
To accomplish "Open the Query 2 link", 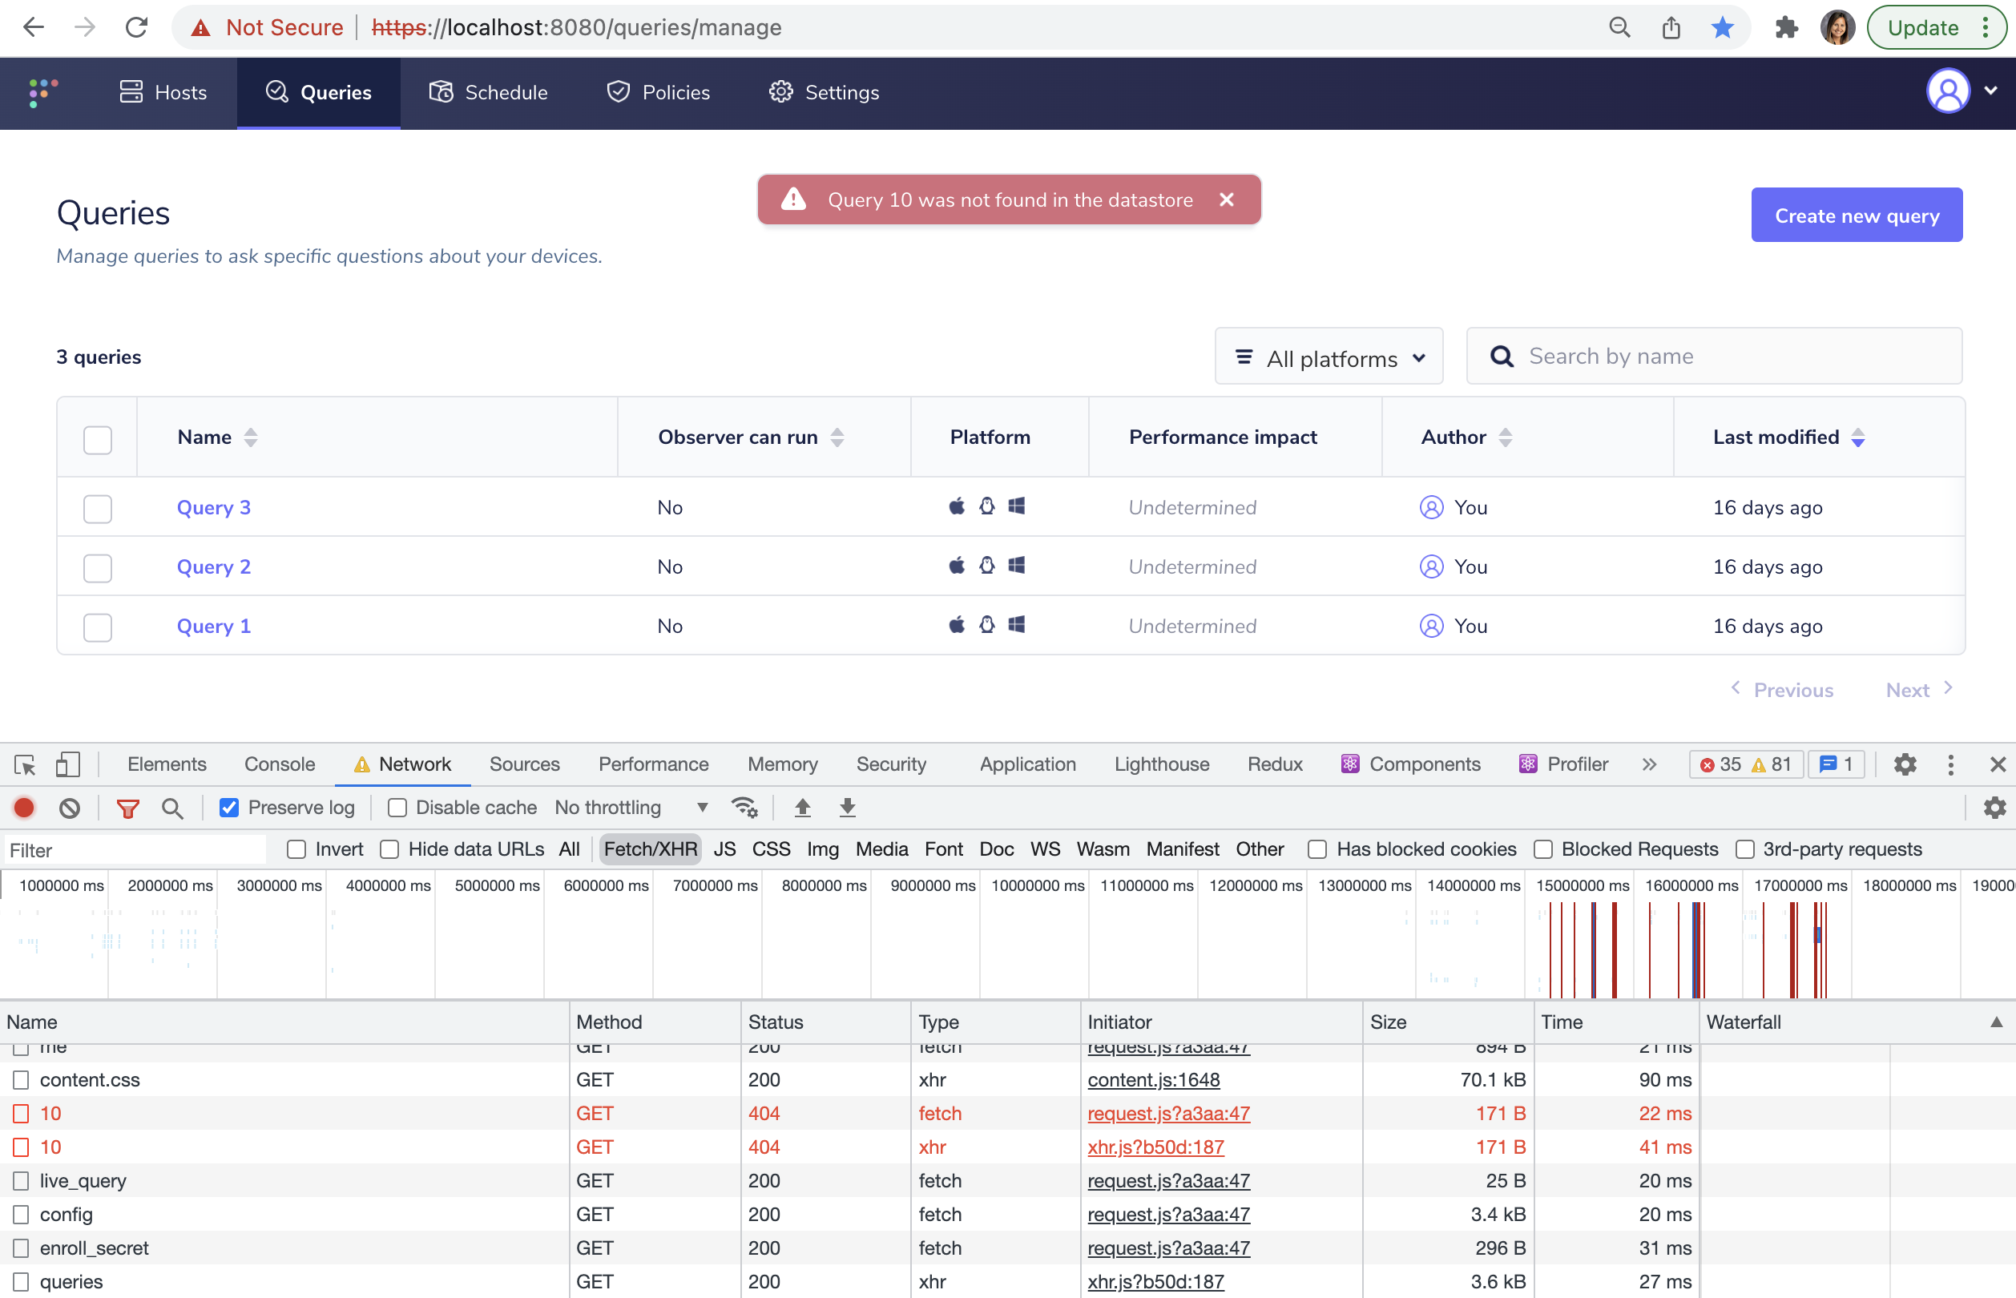I will point(214,567).
